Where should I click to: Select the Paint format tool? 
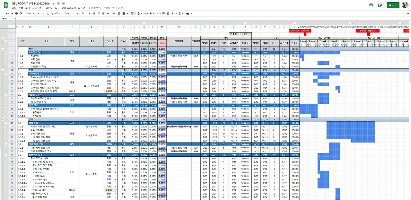point(21,13)
